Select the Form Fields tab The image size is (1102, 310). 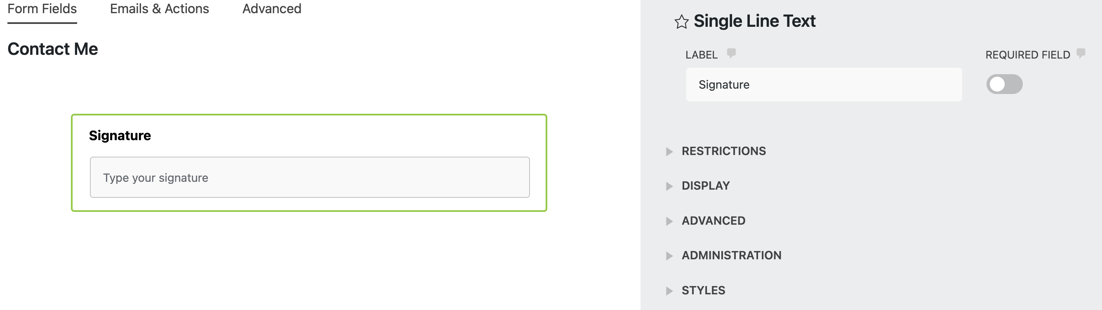[x=42, y=9]
